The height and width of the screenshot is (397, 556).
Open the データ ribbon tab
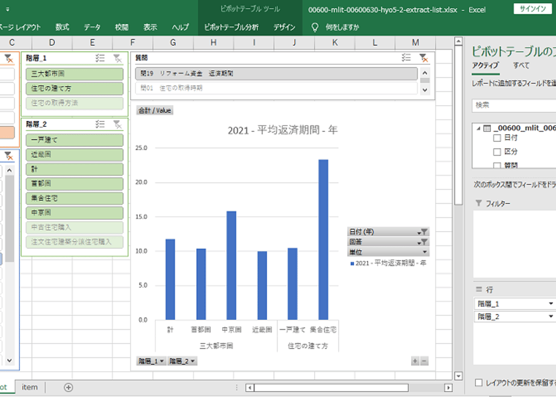(92, 27)
